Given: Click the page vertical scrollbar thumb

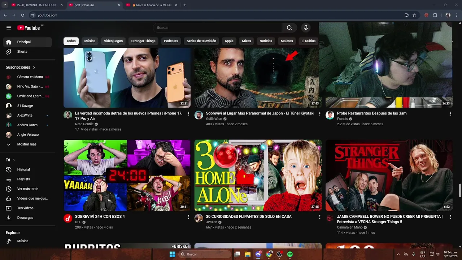Looking at the screenshot, I should (x=460, y=190).
